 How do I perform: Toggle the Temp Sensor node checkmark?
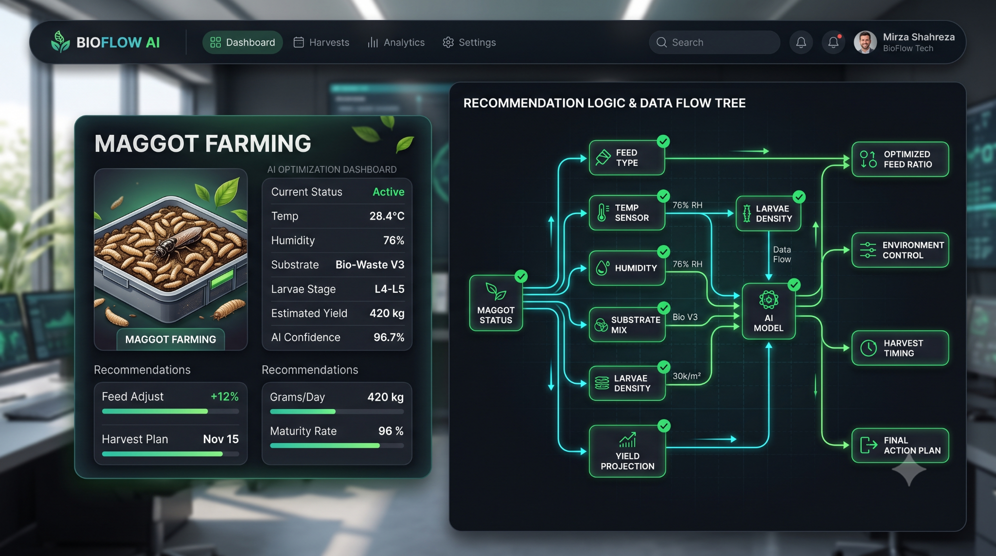click(663, 196)
